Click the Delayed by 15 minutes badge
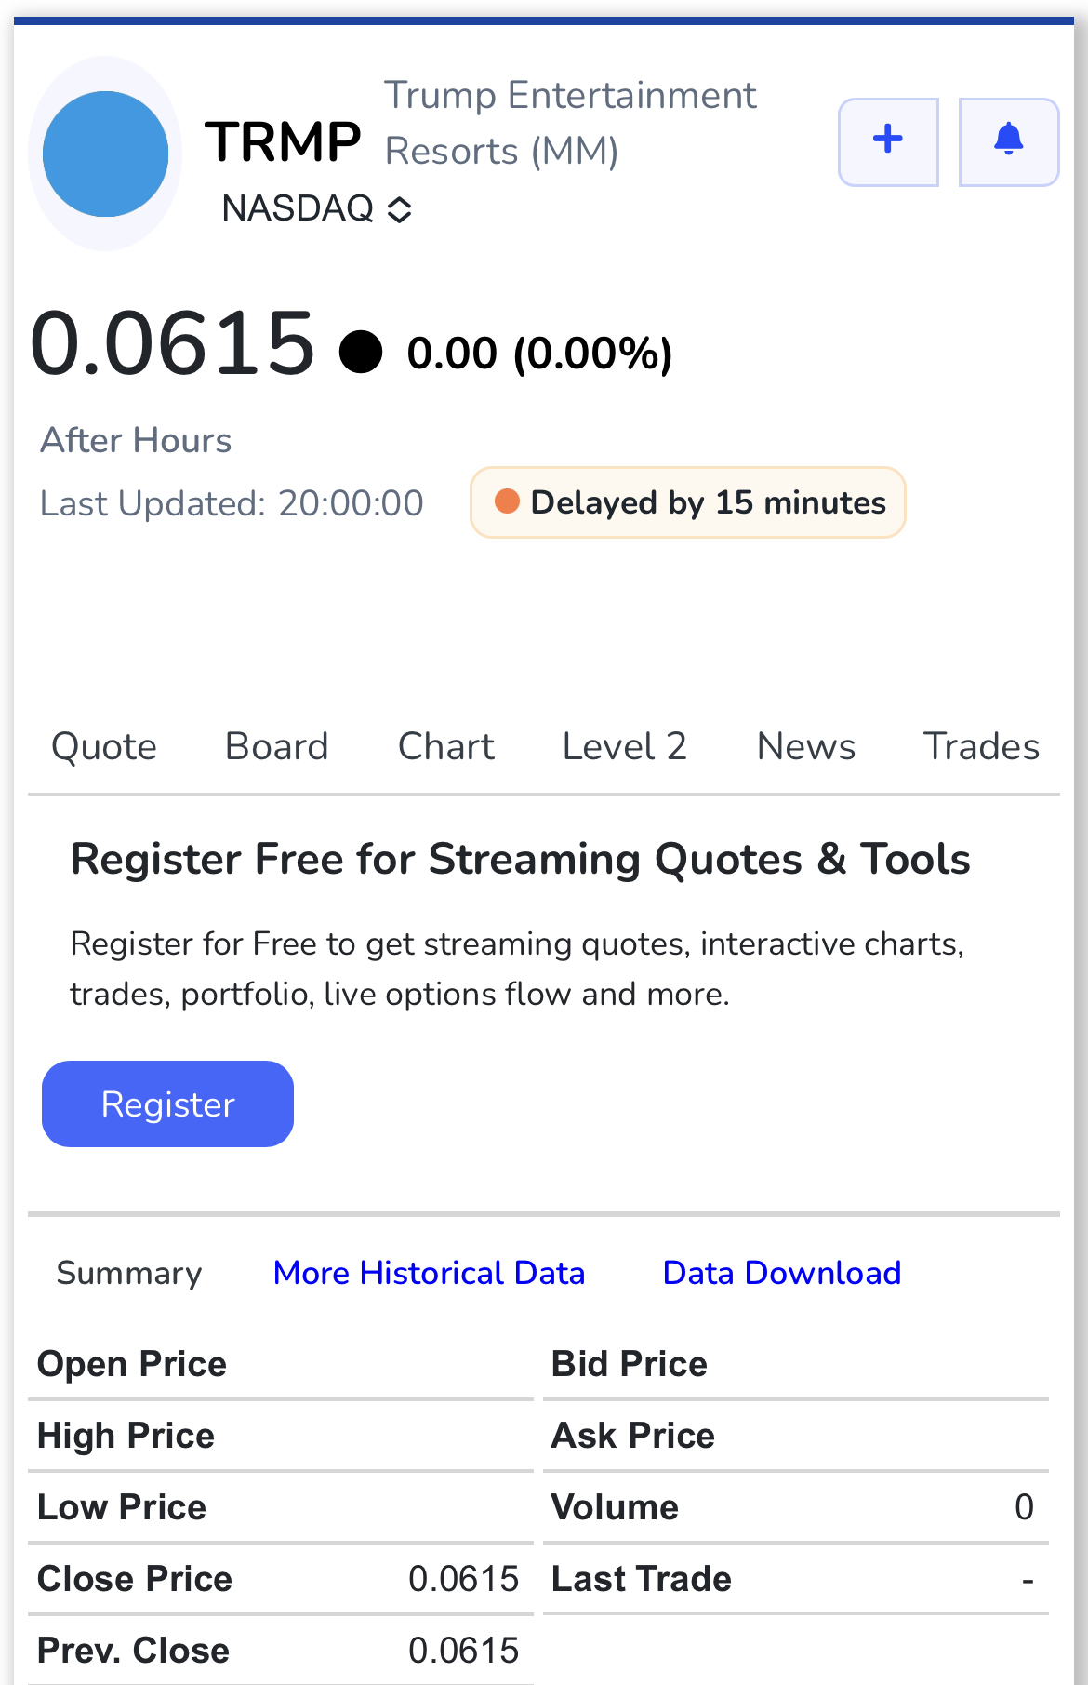1088x1685 pixels. 688,502
